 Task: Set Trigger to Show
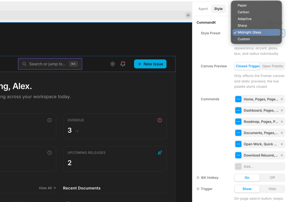(x=247, y=189)
